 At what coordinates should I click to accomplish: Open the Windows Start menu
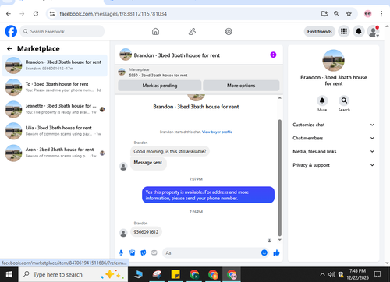pyautogui.click(x=9, y=274)
